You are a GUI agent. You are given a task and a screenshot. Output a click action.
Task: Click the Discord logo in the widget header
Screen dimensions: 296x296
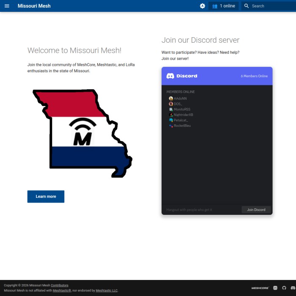point(182,76)
